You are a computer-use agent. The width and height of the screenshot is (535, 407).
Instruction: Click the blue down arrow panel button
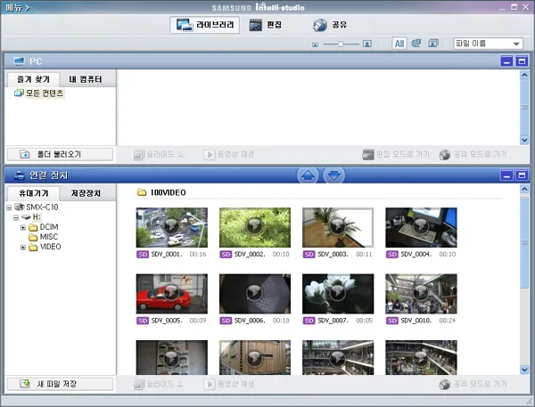point(333,175)
